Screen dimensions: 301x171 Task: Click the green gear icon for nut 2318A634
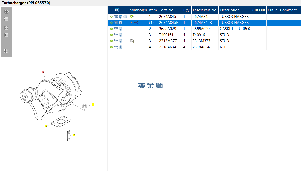111,47
